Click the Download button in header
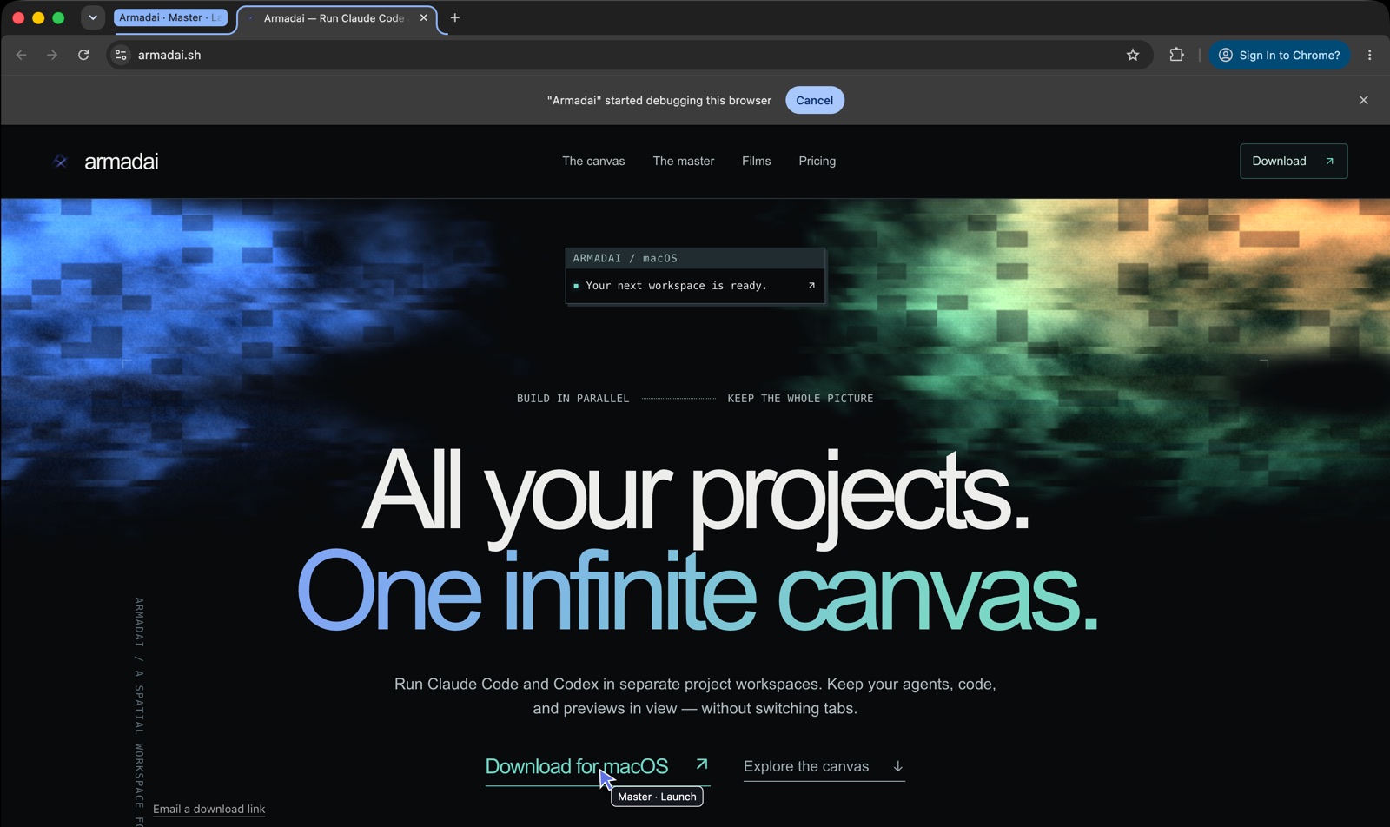The height and width of the screenshot is (827, 1390). click(x=1294, y=161)
